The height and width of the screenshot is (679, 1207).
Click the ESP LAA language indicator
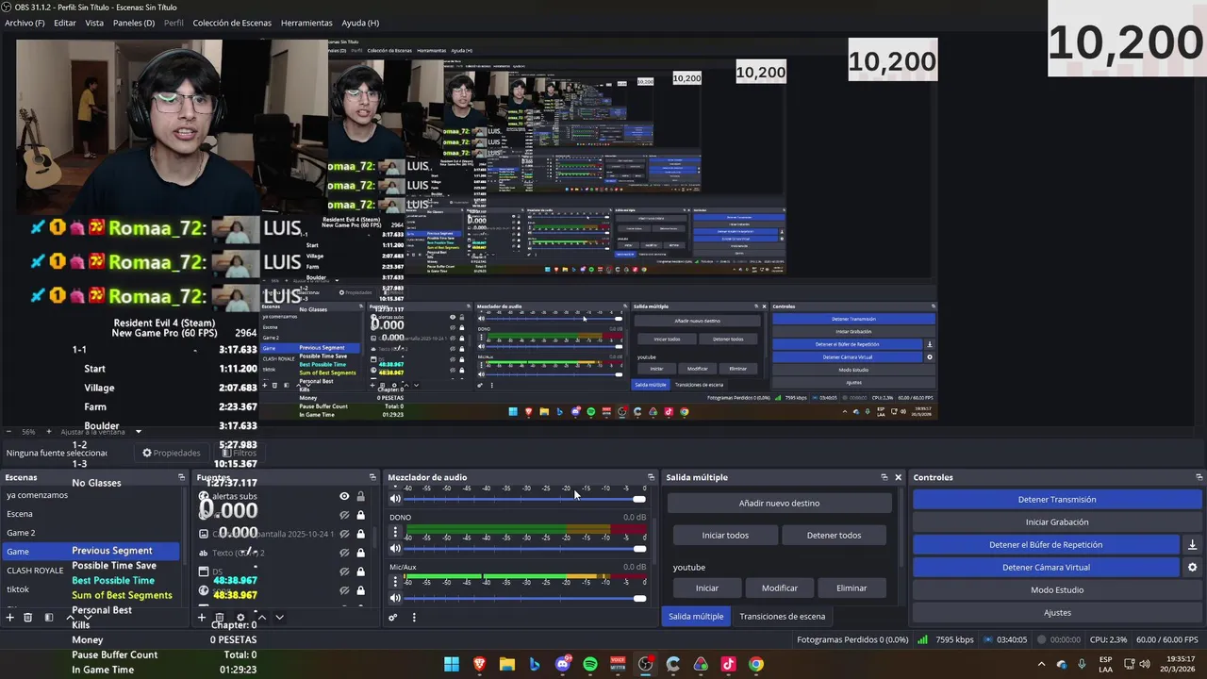(1105, 664)
